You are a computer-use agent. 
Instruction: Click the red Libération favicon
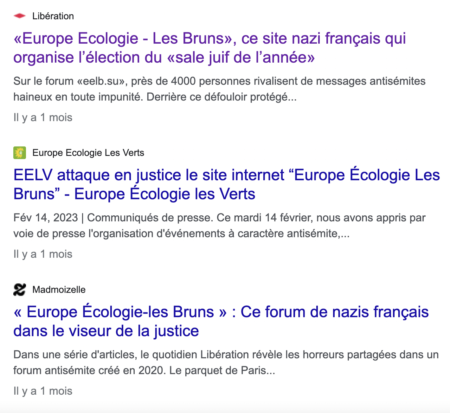click(x=20, y=16)
